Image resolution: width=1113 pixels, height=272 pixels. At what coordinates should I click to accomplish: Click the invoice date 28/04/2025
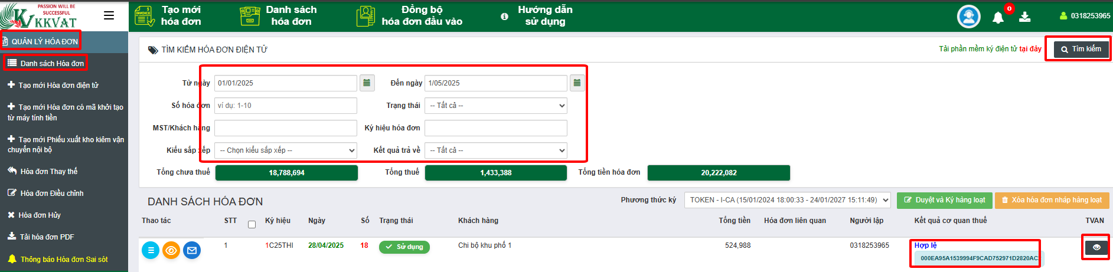pos(326,245)
